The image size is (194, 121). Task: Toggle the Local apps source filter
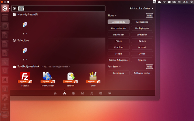[119, 73]
